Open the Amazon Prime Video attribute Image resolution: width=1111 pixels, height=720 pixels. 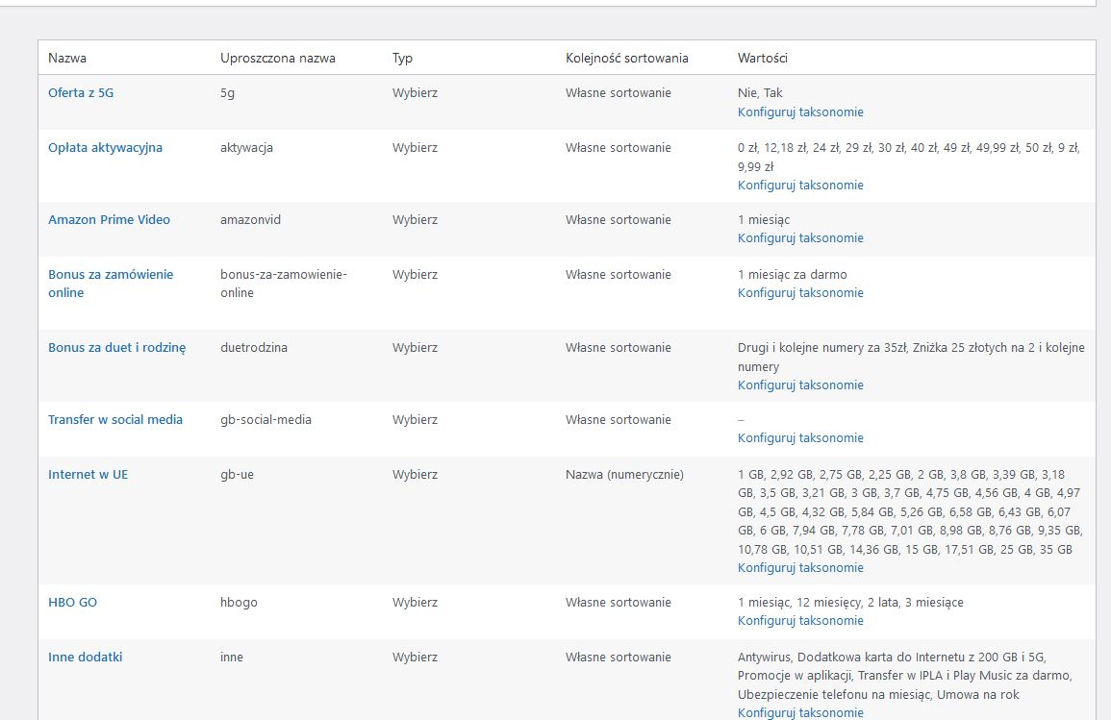(109, 219)
